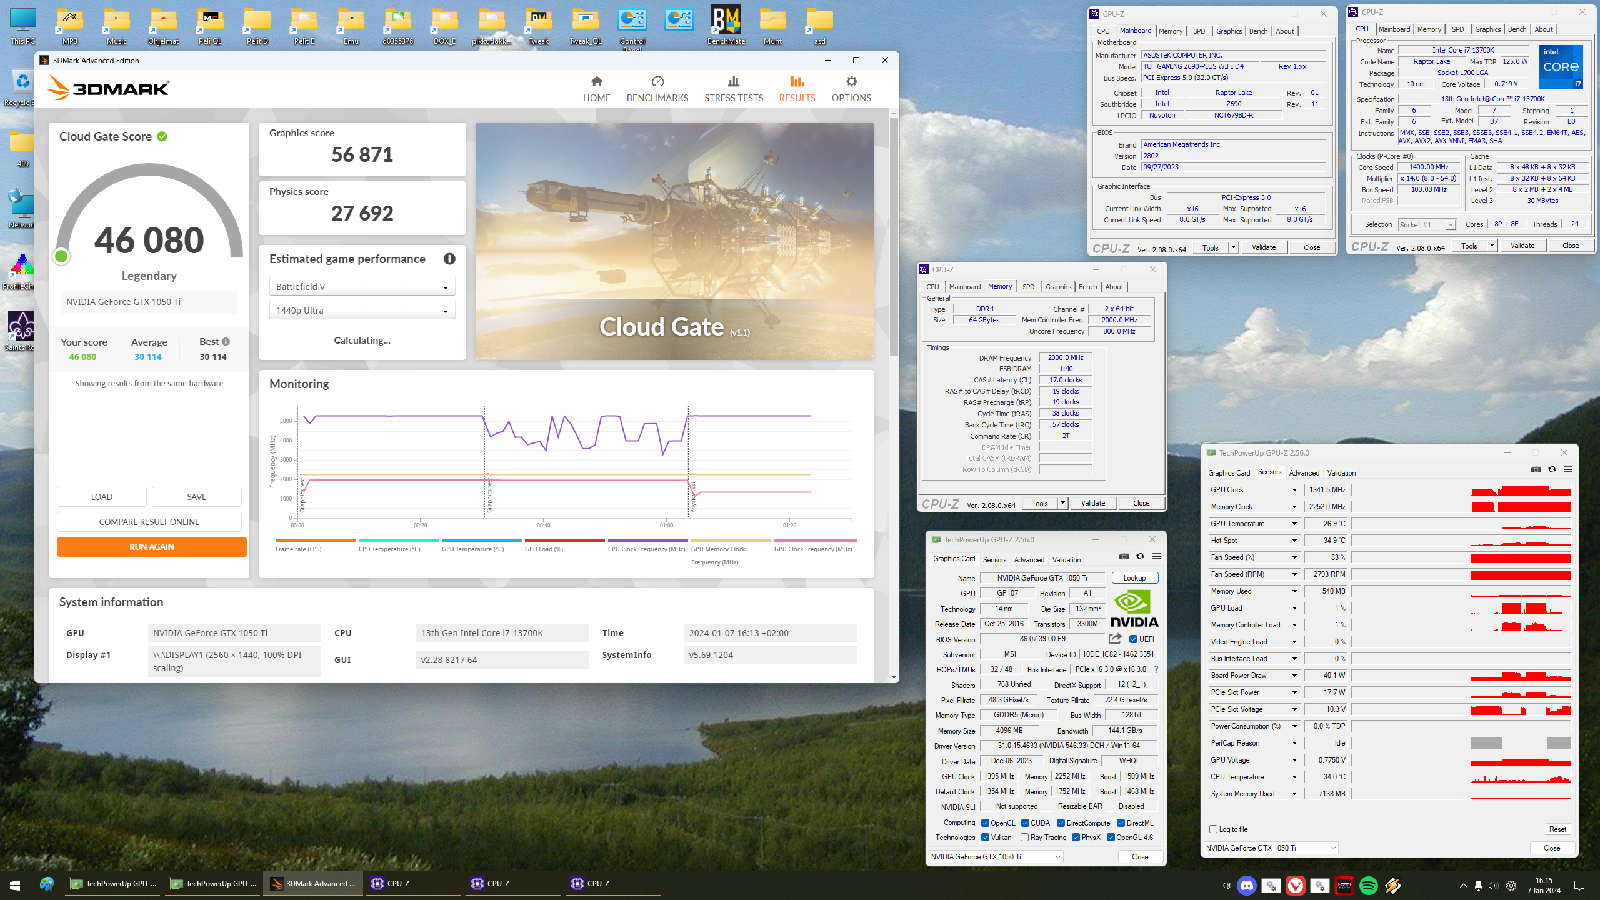Screen dimensions: 1600x900
Task: Open the MP3 desktop shortcut
Action: [x=70, y=25]
